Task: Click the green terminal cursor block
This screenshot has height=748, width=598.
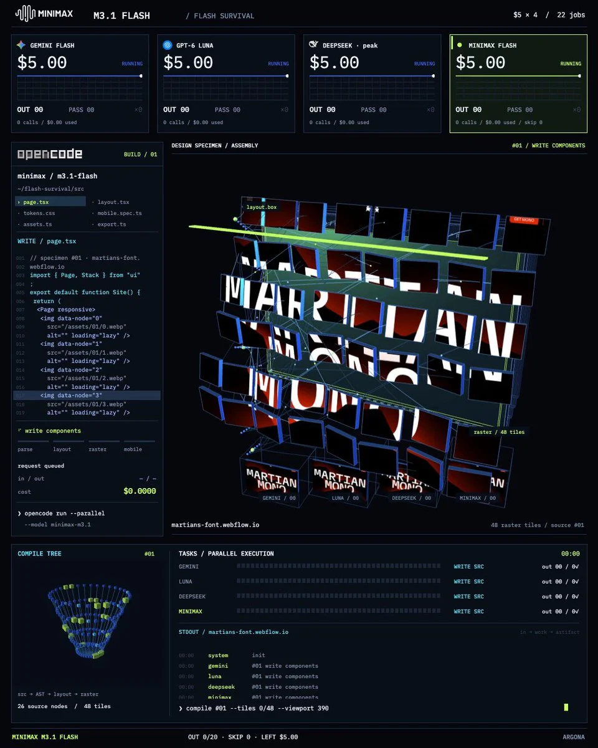Action: point(566,707)
